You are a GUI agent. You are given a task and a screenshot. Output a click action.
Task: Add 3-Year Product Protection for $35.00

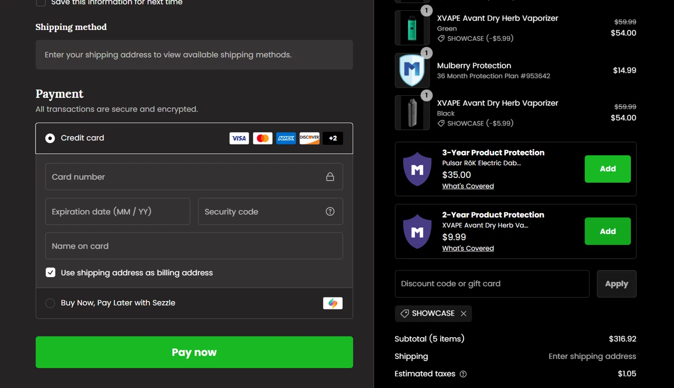[607, 169]
